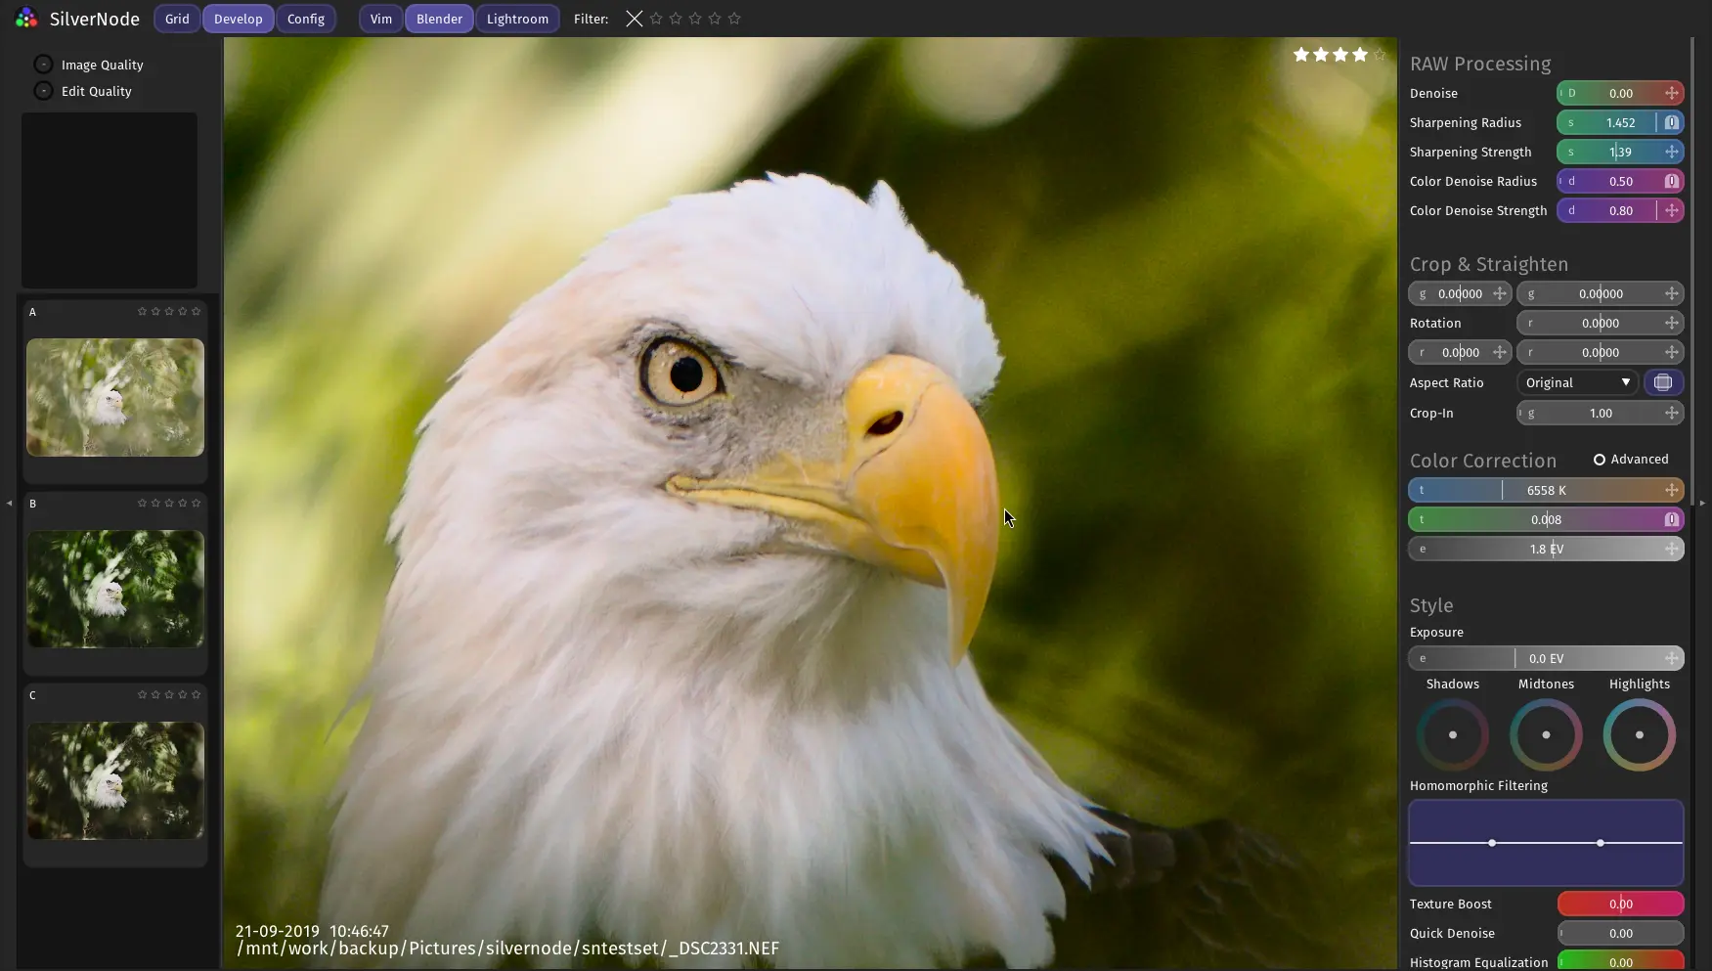Collapse the left thumbnail panel arrow
Viewport: 1712px width, 971px height.
[x=9, y=504]
